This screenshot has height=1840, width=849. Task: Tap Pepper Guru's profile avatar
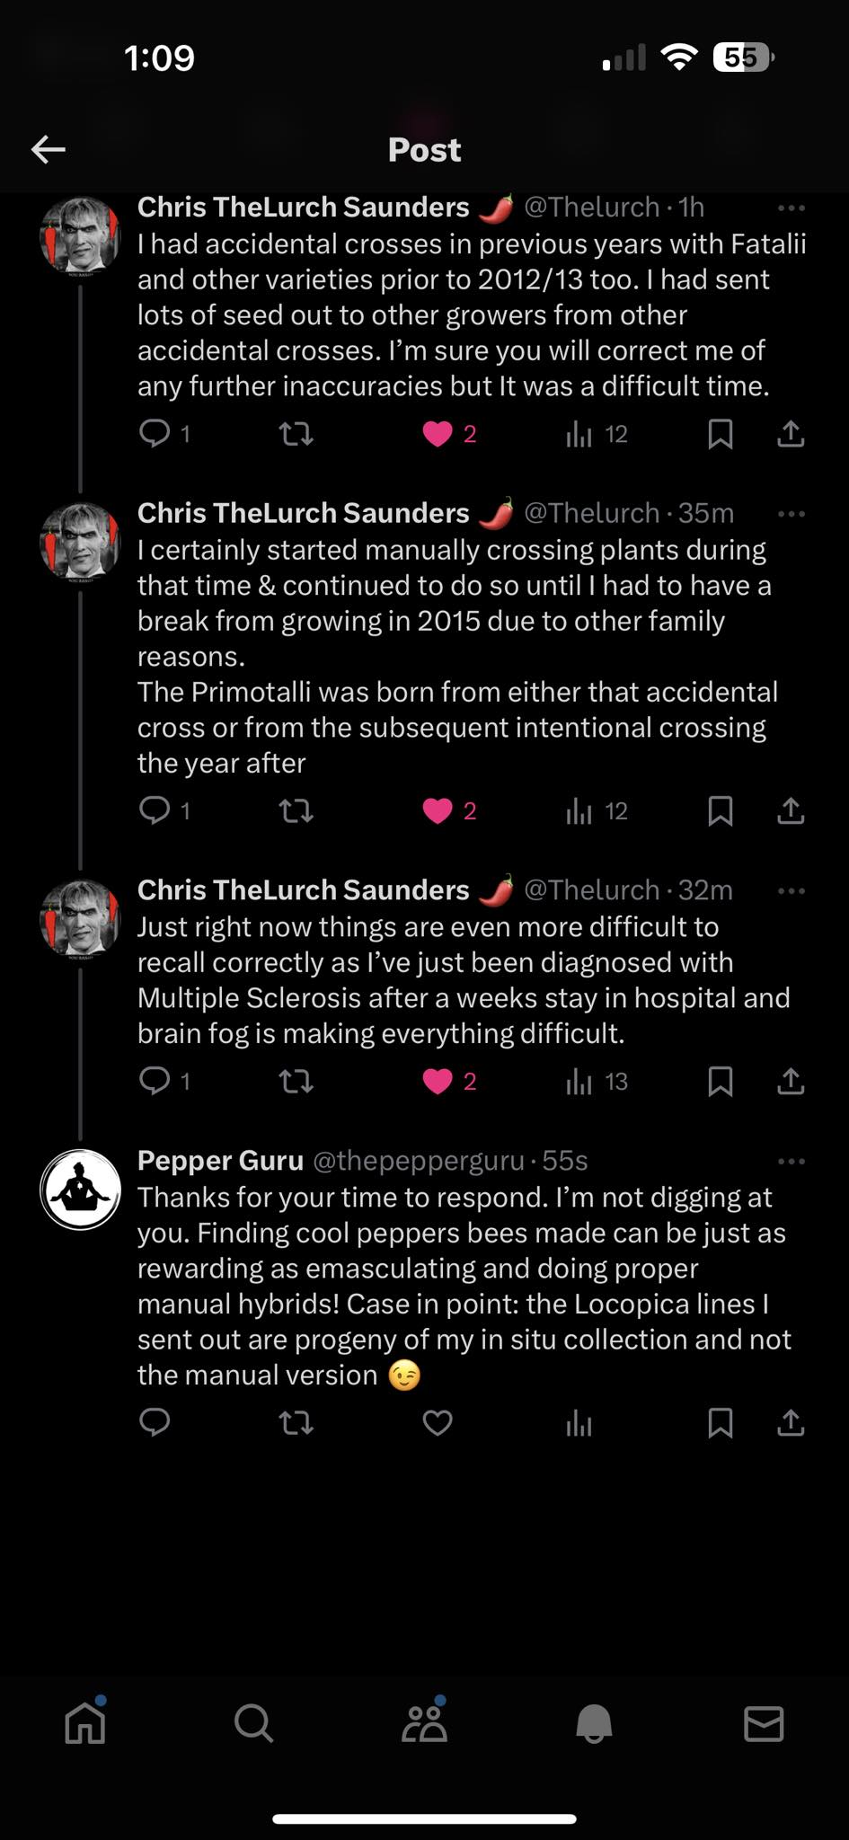81,1189
